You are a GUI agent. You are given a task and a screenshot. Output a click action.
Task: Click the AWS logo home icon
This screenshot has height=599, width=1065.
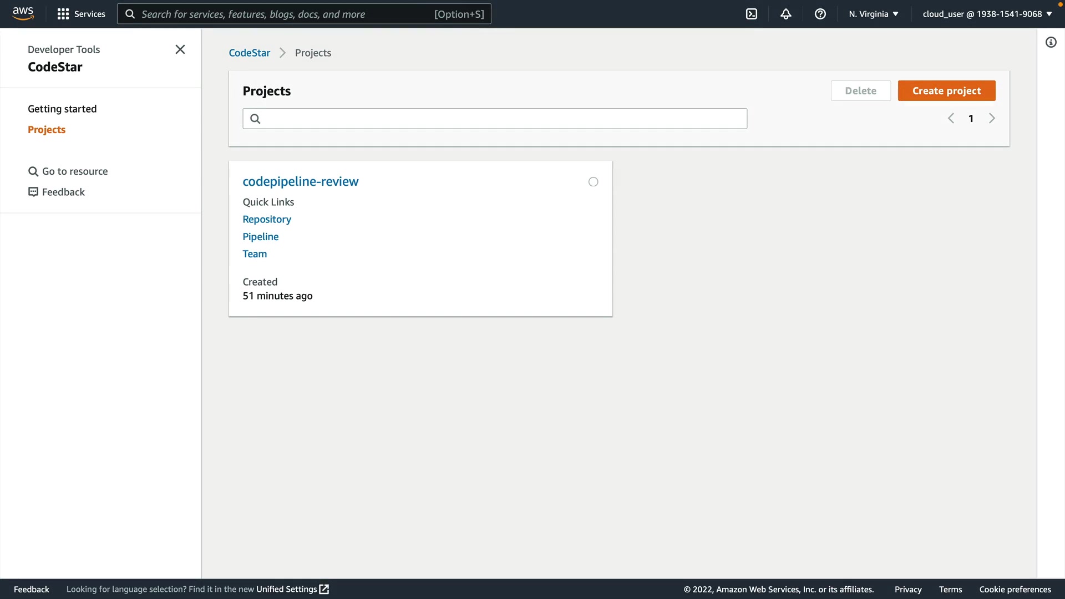point(23,13)
